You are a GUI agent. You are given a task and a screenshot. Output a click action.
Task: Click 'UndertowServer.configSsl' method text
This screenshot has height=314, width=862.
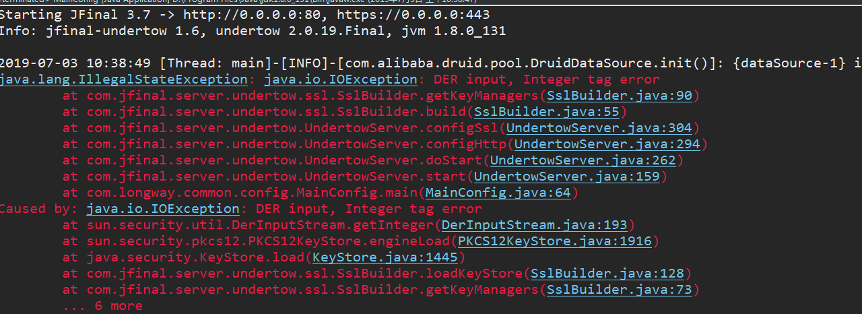[401, 128]
